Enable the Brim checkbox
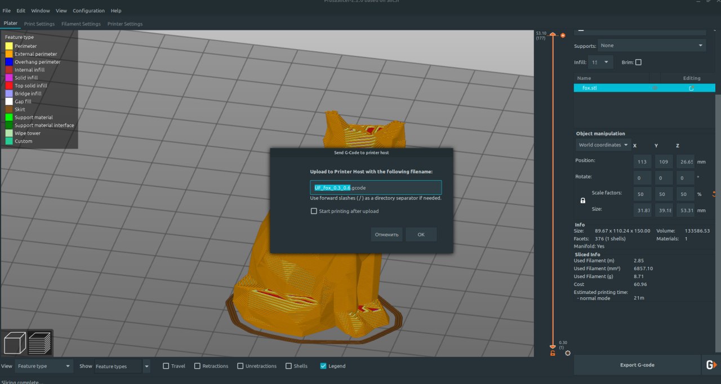 point(638,62)
